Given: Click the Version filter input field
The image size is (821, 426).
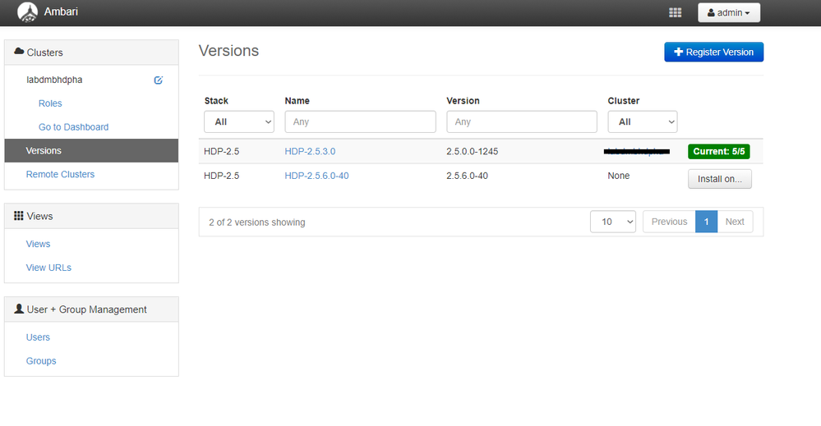Looking at the screenshot, I should click(522, 121).
